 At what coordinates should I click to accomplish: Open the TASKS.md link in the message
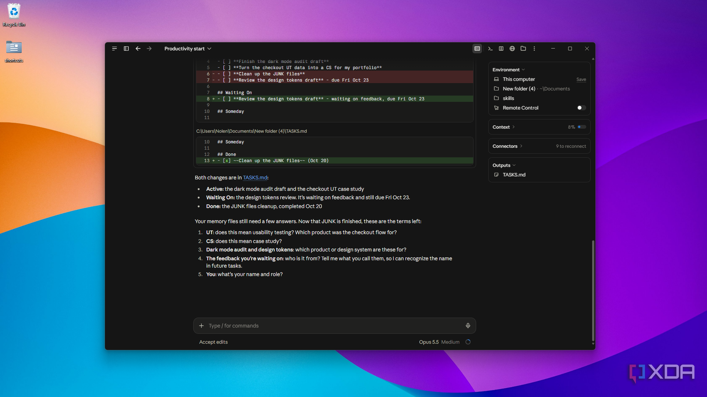tap(255, 178)
